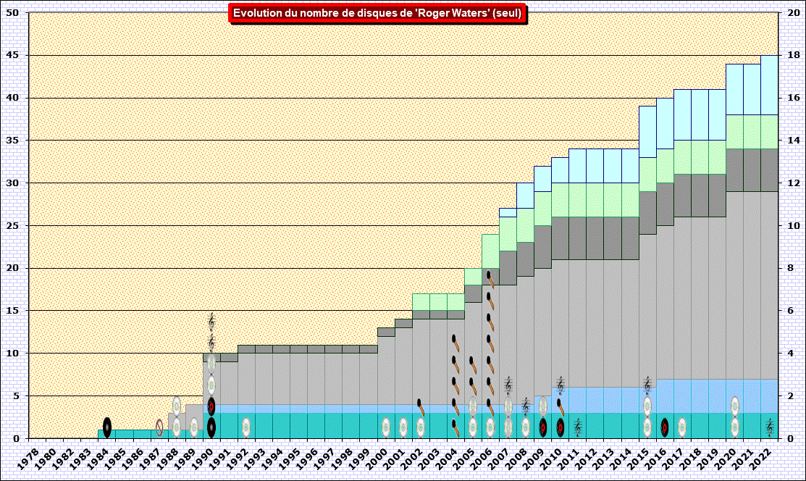Viewport: 806px width, 481px height.
Task: Click the chart title 'Evolution du nombre de disques'
Action: click(x=377, y=13)
